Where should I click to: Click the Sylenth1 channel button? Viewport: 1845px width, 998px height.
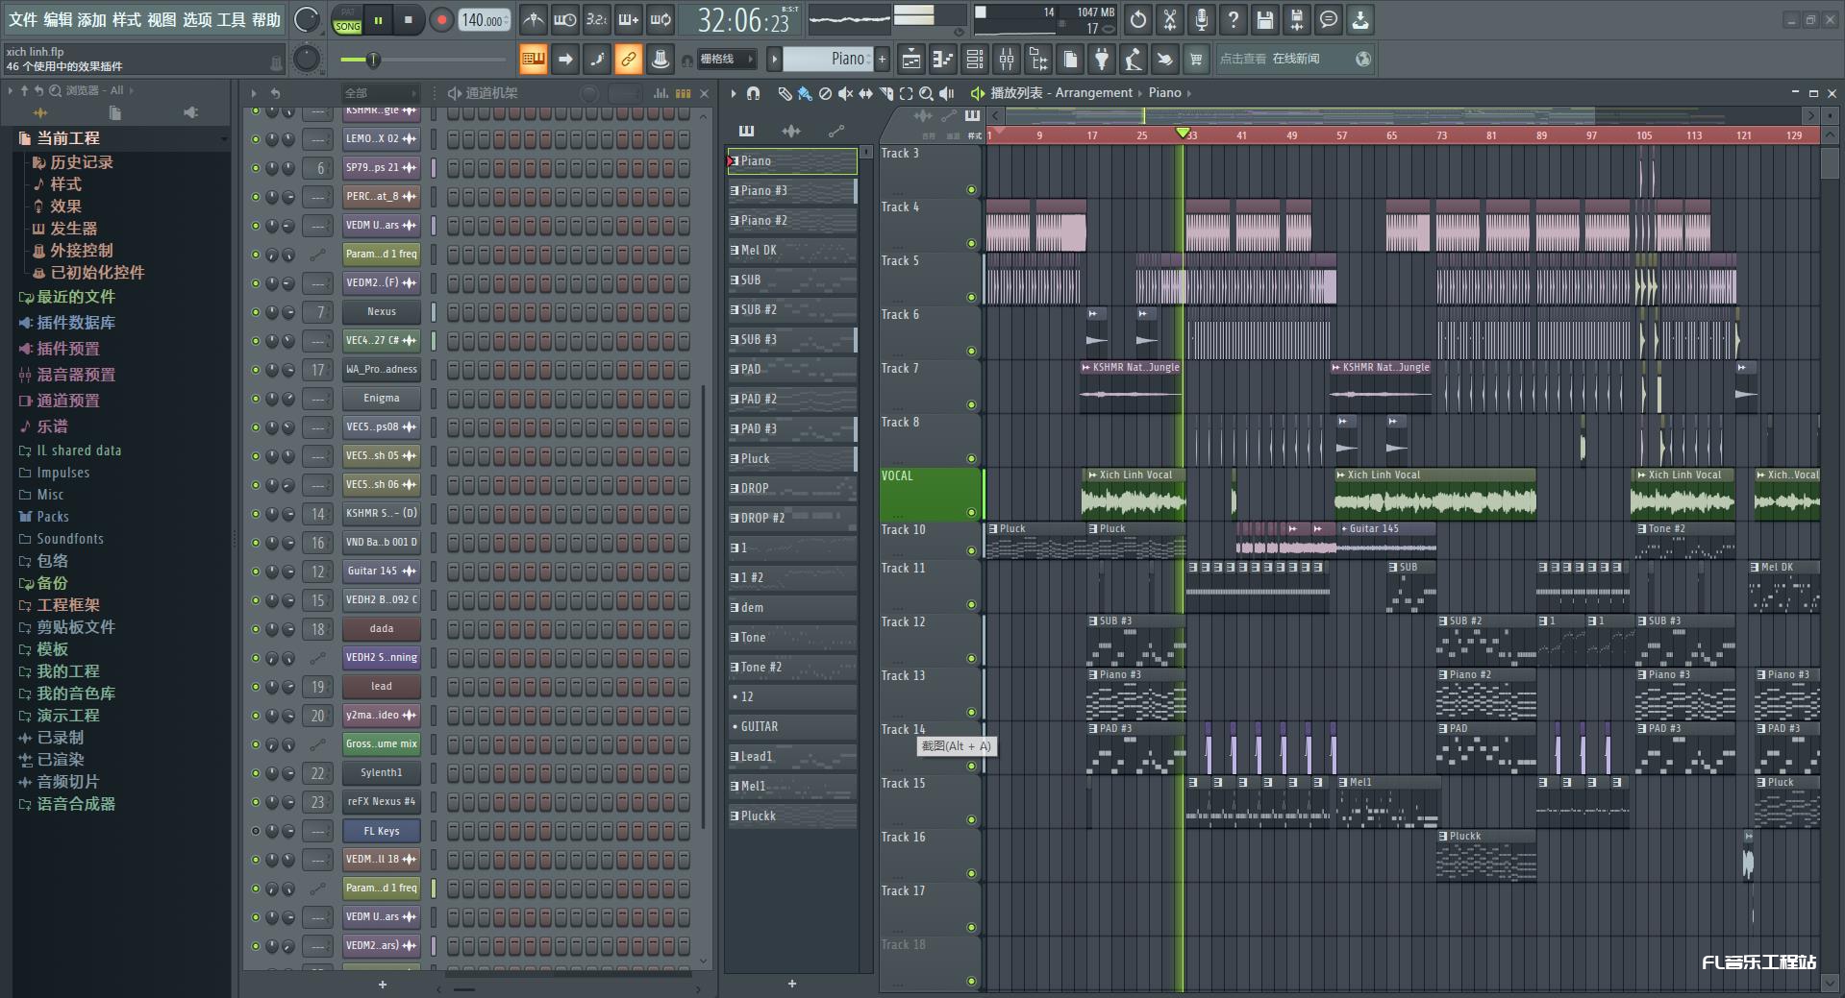tap(382, 773)
